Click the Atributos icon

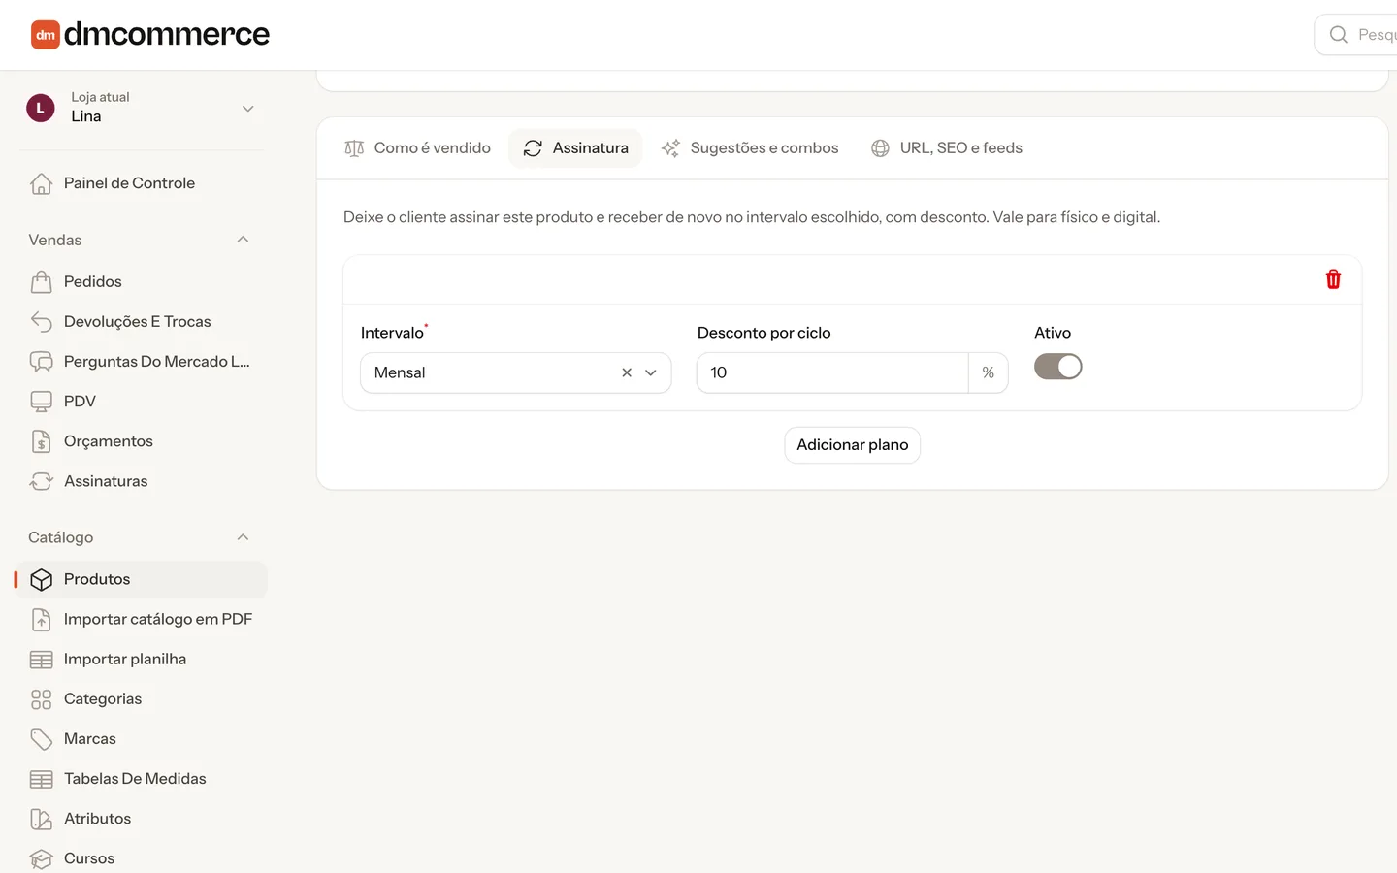[x=41, y=819]
